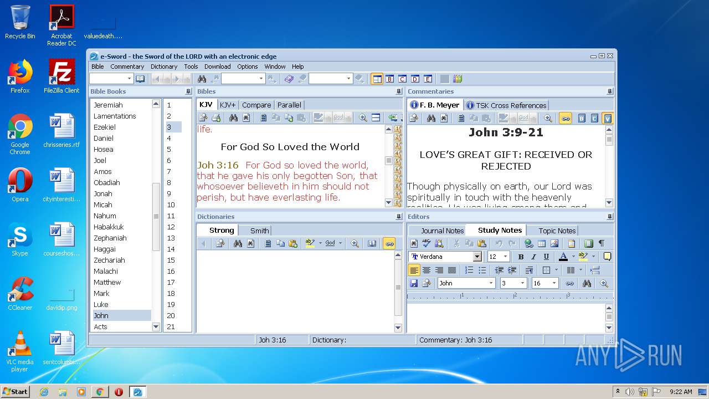Switch to Compare tab
This screenshot has width=709, height=399.
point(256,105)
